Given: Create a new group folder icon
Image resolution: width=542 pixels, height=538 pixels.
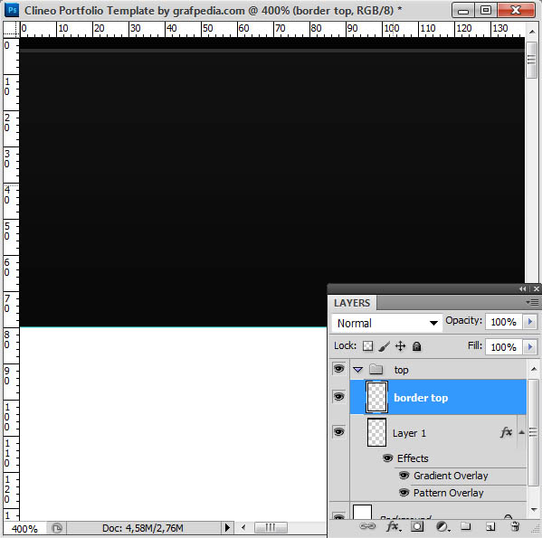Looking at the screenshot, I should pos(466,526).
